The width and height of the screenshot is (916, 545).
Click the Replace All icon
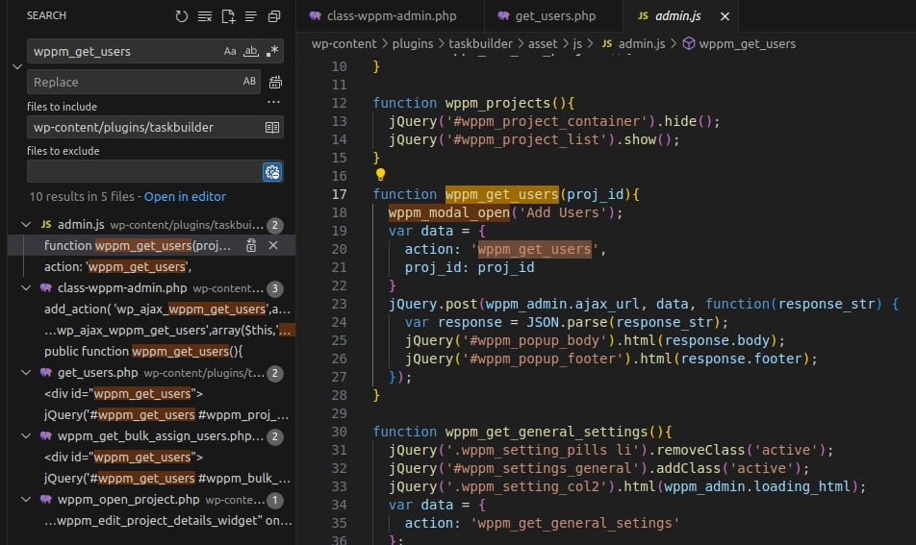[x=275, y=82]
